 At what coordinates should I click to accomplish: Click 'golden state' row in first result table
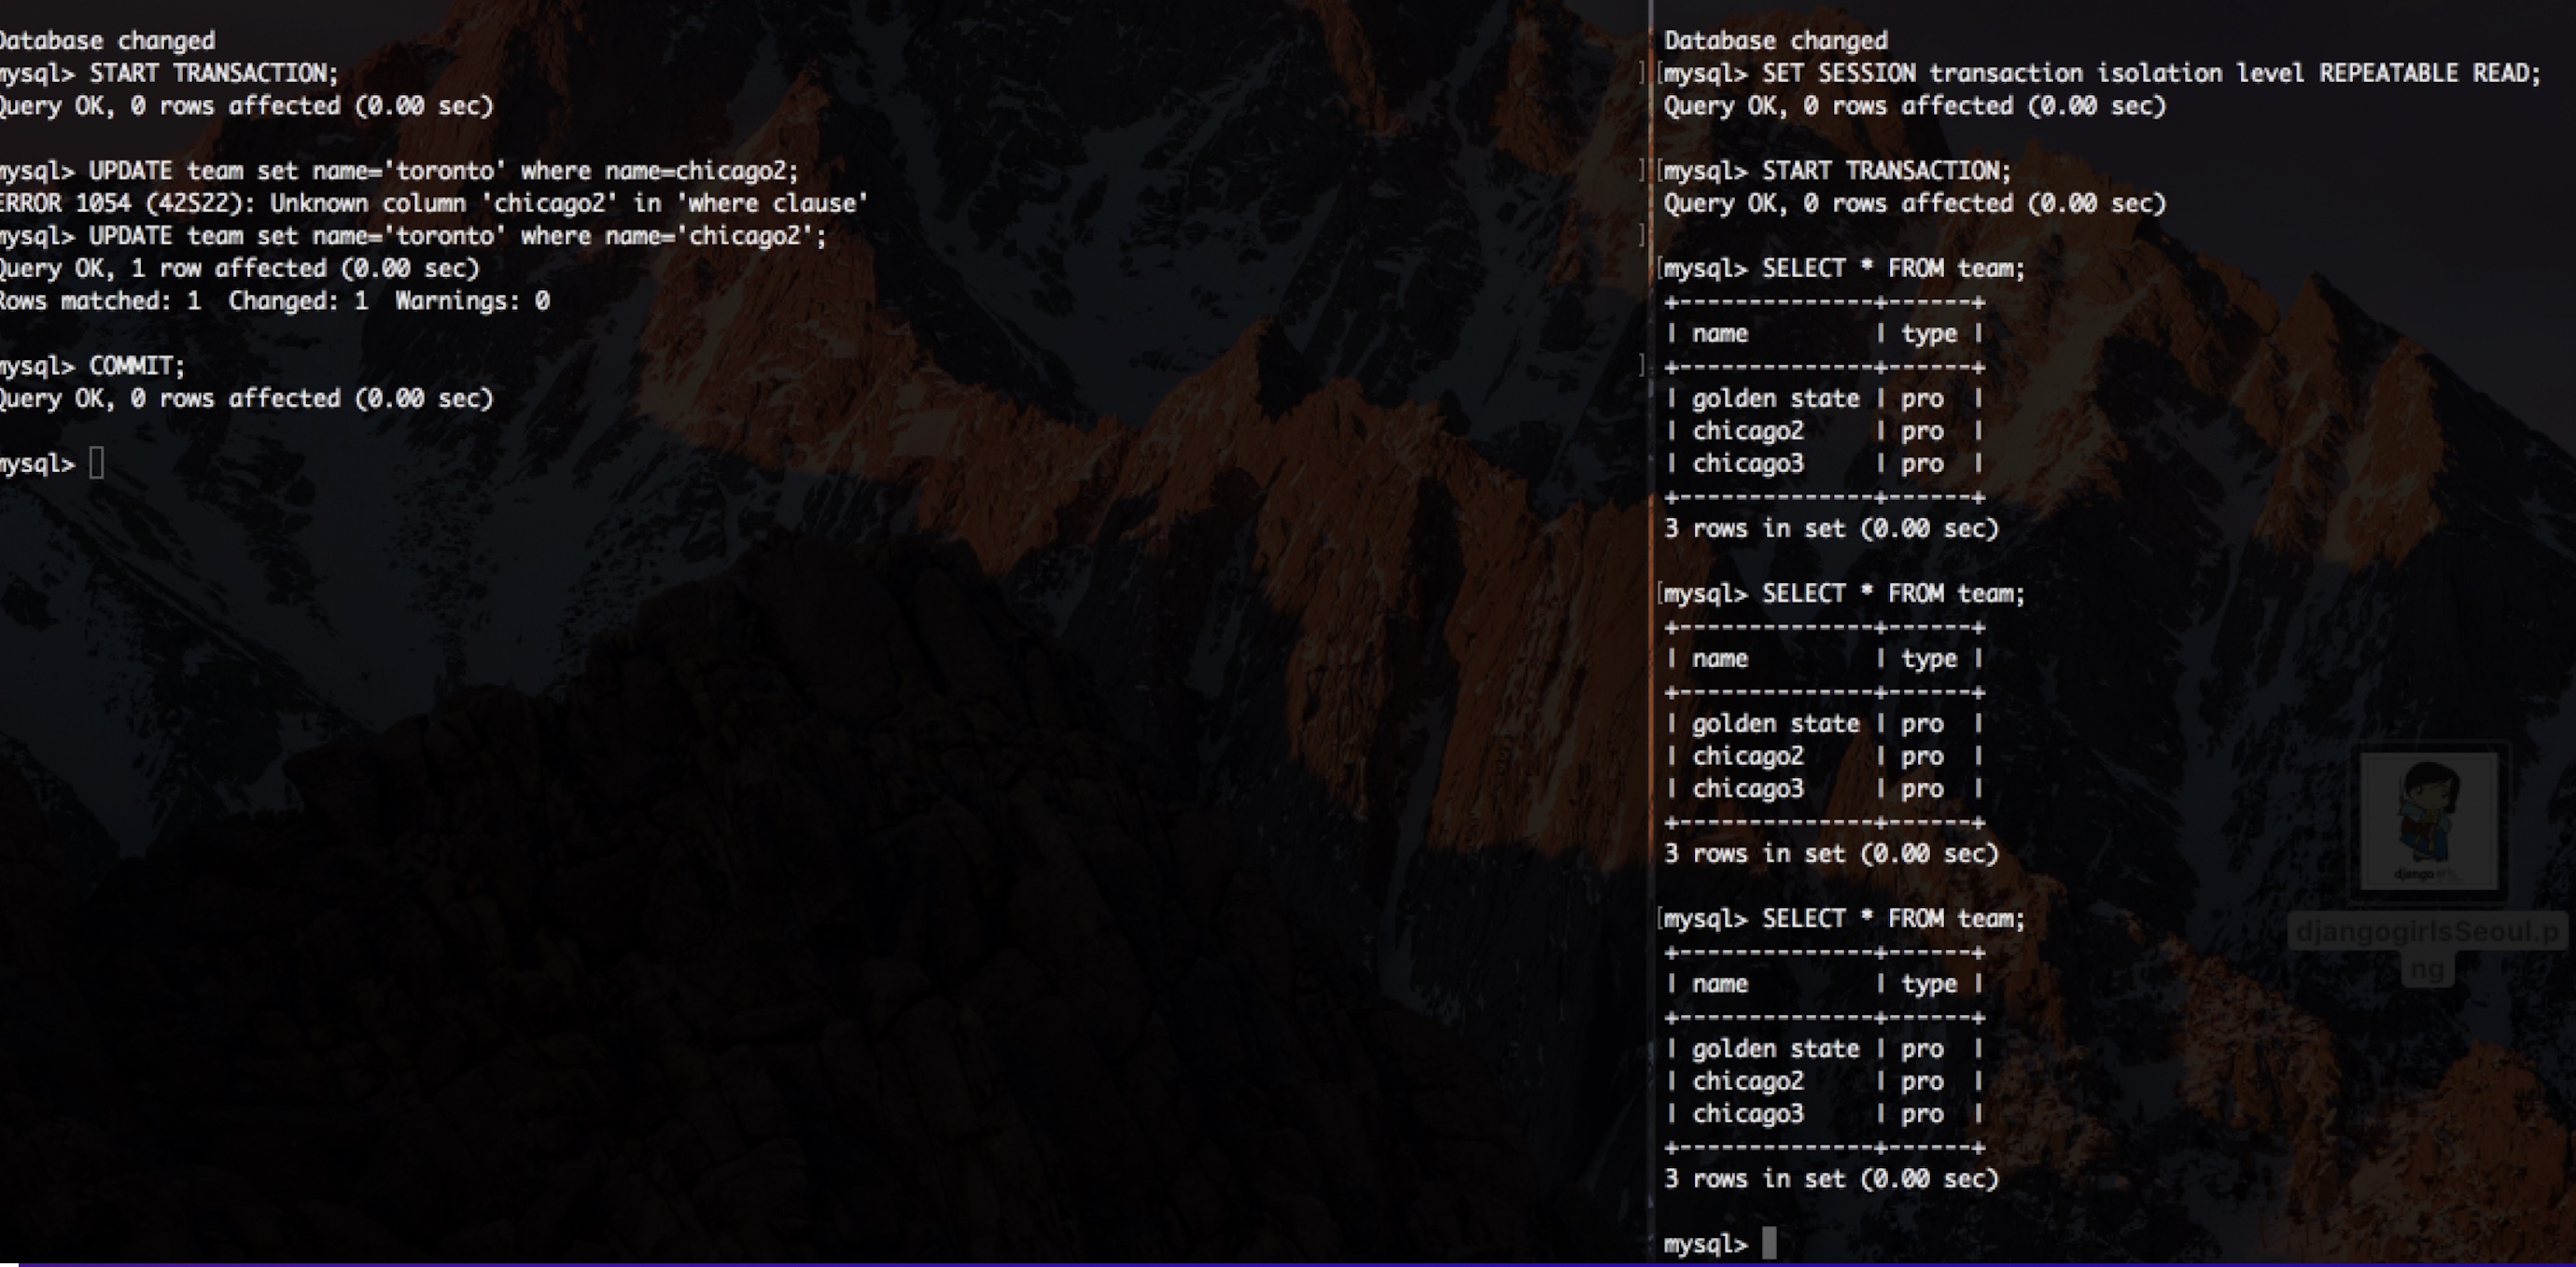pos(1775,399)
